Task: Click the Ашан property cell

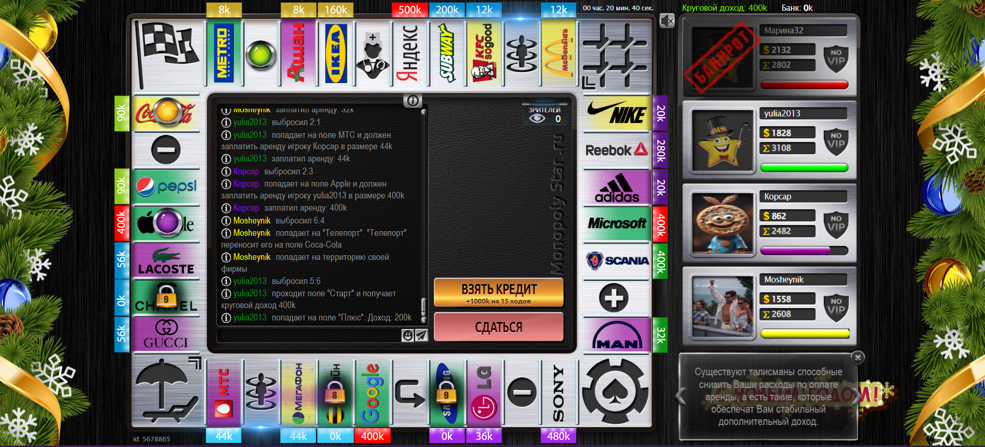Action: pyautogui.click(x=298, y=53)
